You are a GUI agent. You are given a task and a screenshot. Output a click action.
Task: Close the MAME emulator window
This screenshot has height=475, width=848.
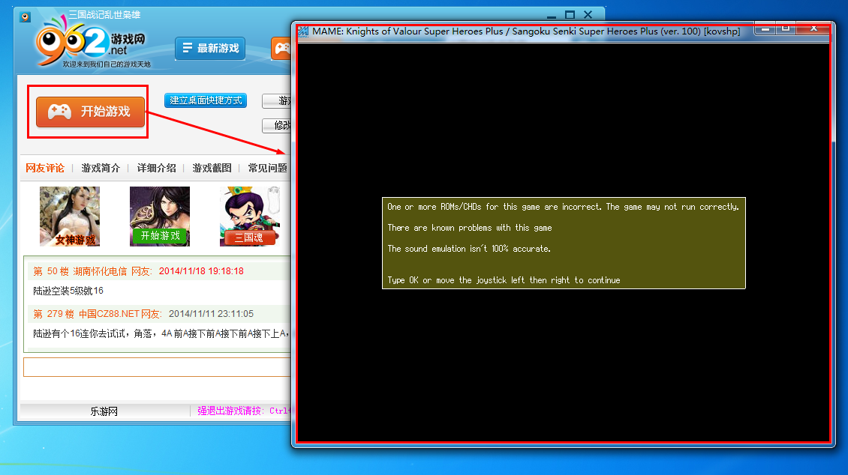click(x=813, y=28)
